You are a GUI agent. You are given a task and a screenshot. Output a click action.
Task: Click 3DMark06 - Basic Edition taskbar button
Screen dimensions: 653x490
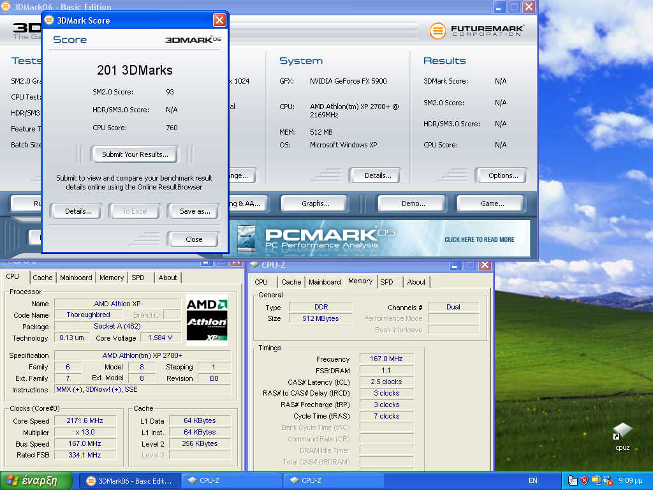tap(130, 481)
